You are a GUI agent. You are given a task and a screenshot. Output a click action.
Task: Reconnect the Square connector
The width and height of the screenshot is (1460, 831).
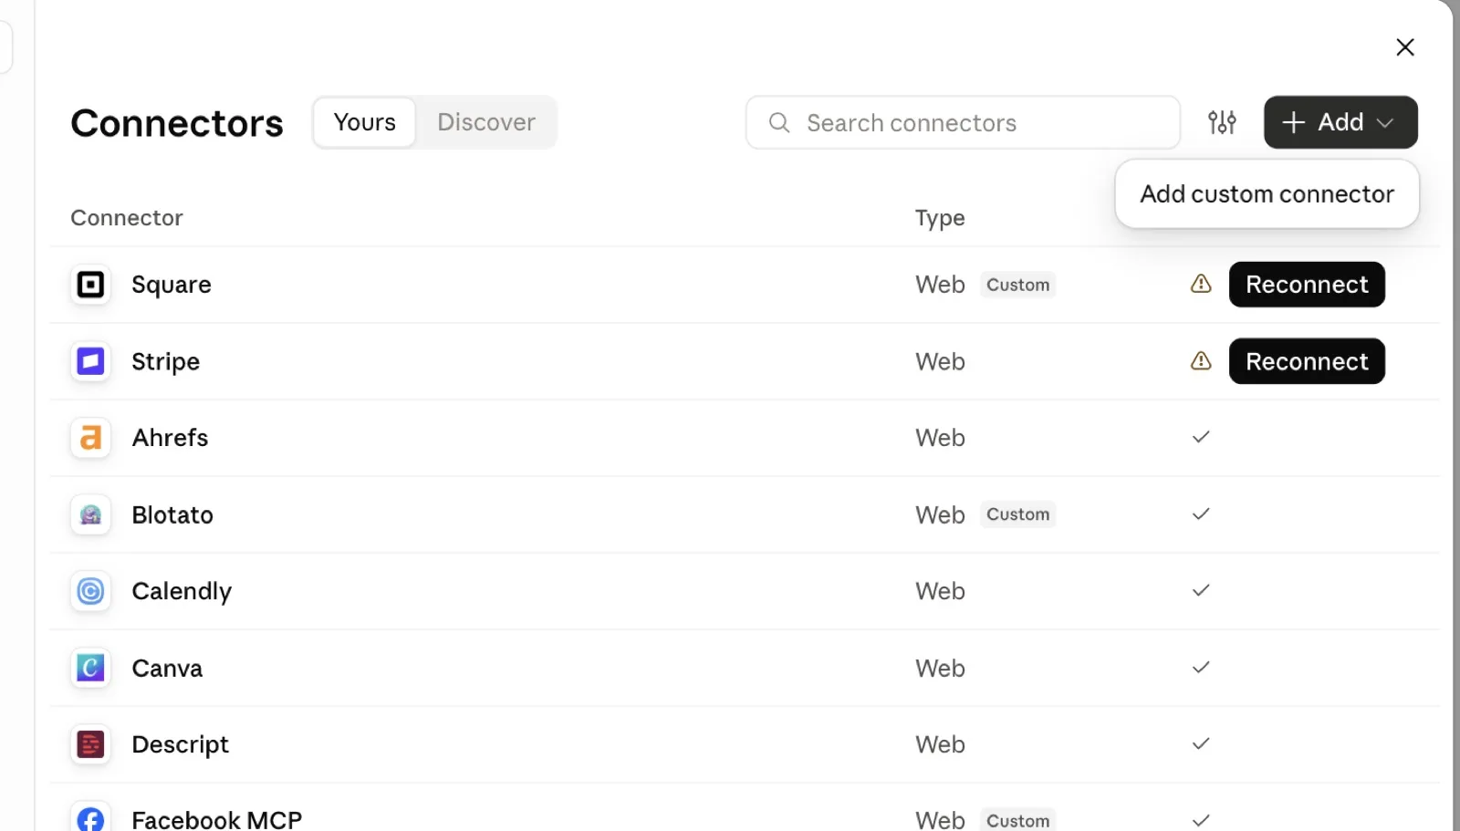[1307, 285]
